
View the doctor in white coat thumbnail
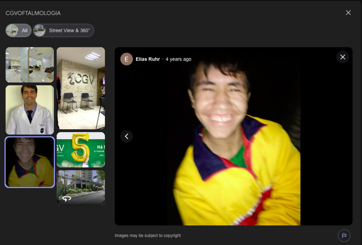(30, 110)
